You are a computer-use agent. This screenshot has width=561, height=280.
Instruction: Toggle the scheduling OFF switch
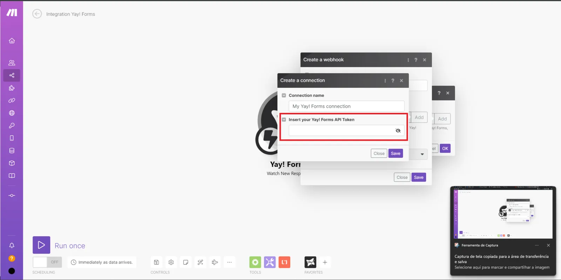tap(47, 262)
